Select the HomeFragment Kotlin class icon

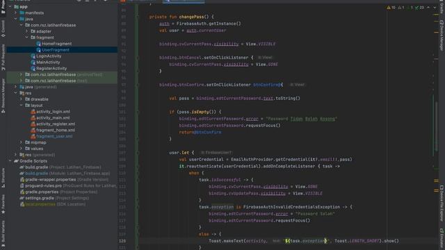[x=39, y=44]
